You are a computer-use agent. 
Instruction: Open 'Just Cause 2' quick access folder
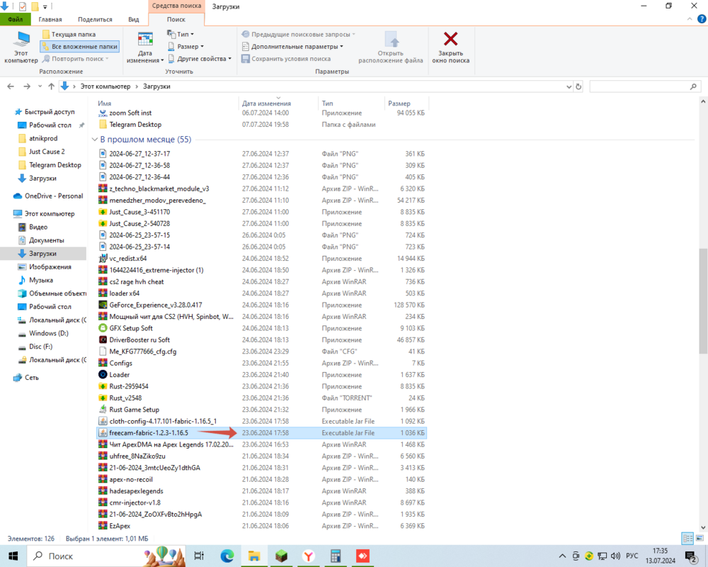click(47, 152)
